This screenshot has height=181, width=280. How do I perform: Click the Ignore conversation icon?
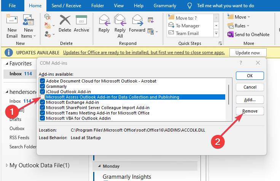pyautogui.click(x=48, y=17)
